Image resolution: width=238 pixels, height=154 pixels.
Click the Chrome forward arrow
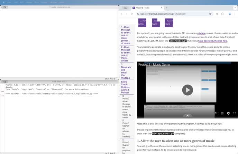click(127, 14)
